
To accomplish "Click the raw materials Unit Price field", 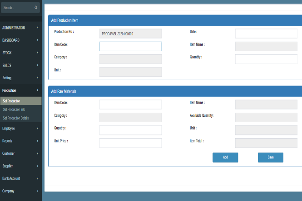I will 130,143.
